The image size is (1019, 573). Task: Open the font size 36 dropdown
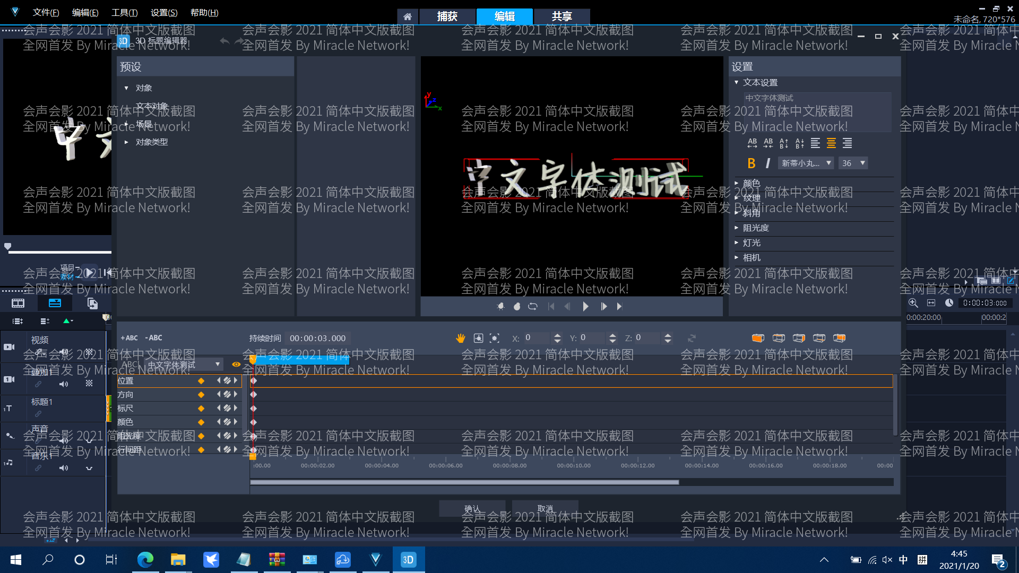(853, 163)
